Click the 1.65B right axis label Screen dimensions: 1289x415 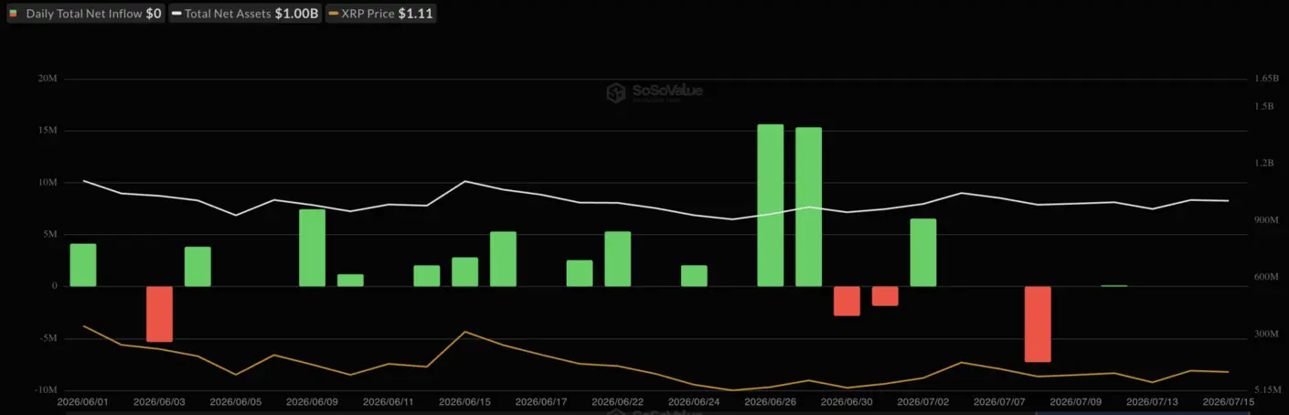tap(1266, 79)
